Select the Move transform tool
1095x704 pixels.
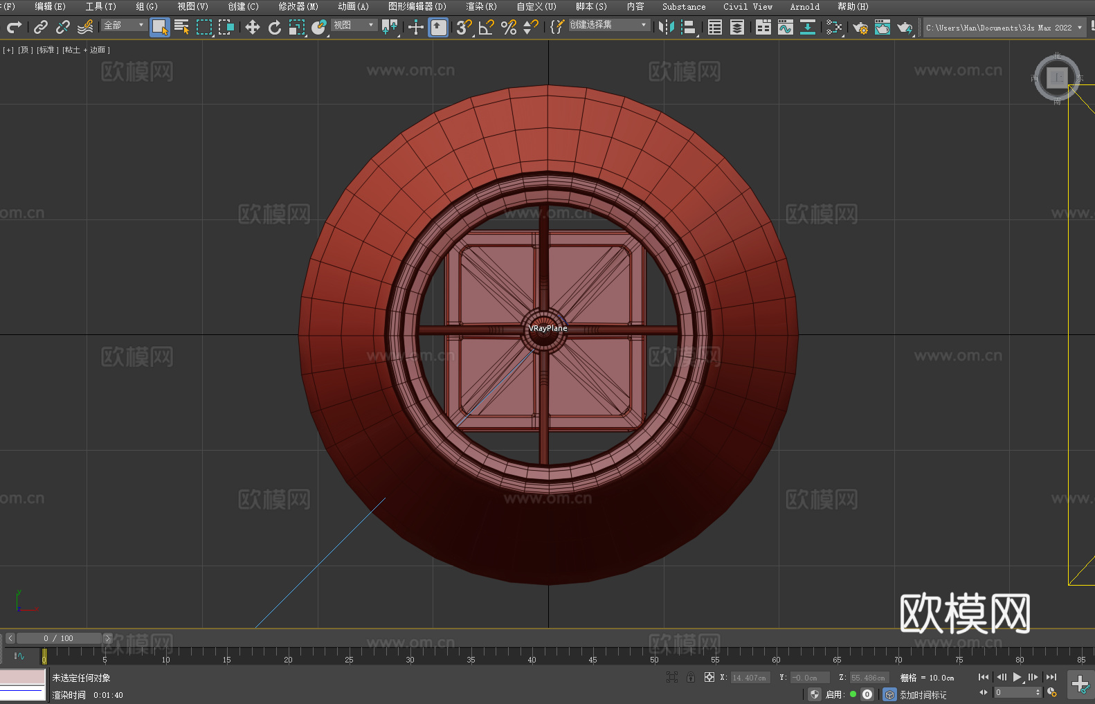253,27
